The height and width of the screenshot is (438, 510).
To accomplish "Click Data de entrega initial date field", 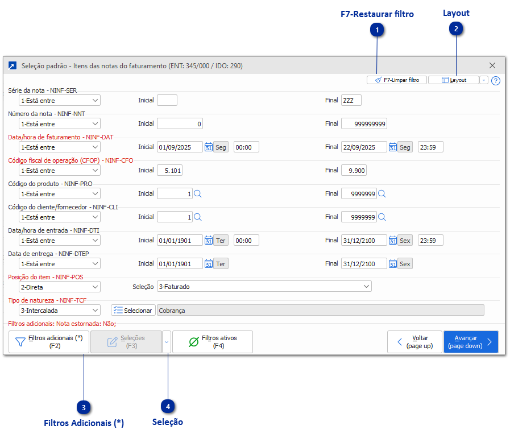I will (180, 263).
